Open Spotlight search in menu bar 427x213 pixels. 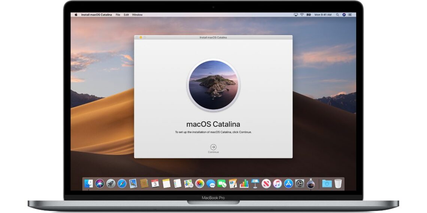click(x=337, y=15)
